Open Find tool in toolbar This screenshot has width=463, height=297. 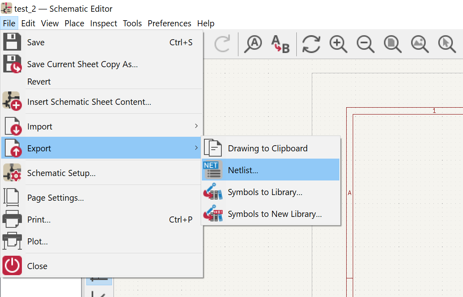click(x=253, y=44)
